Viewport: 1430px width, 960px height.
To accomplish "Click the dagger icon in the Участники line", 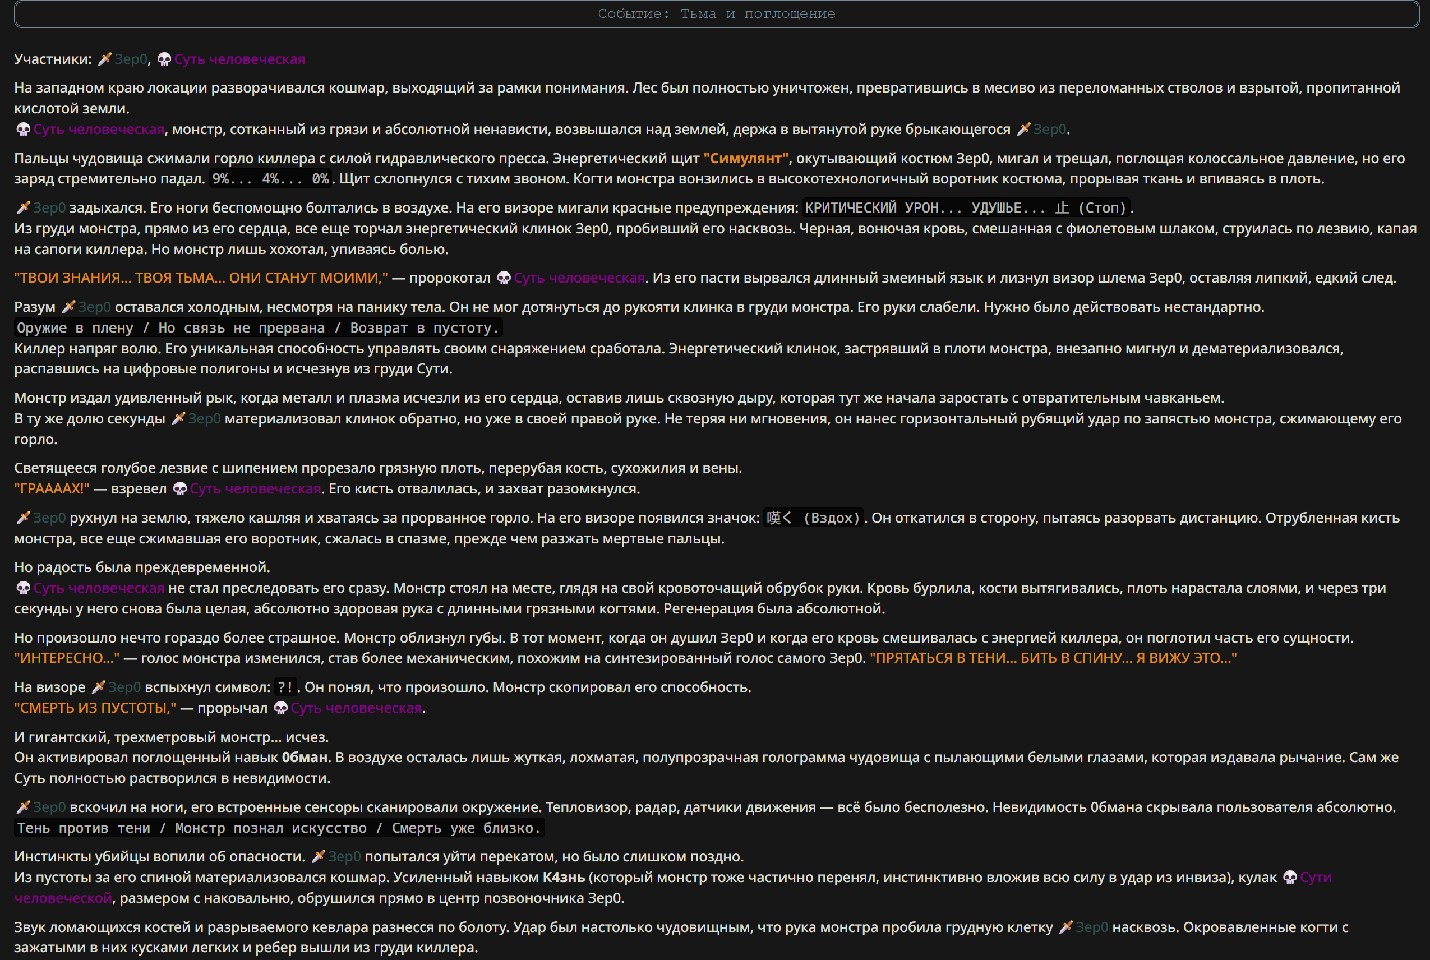I will click(x=105, y=59).
